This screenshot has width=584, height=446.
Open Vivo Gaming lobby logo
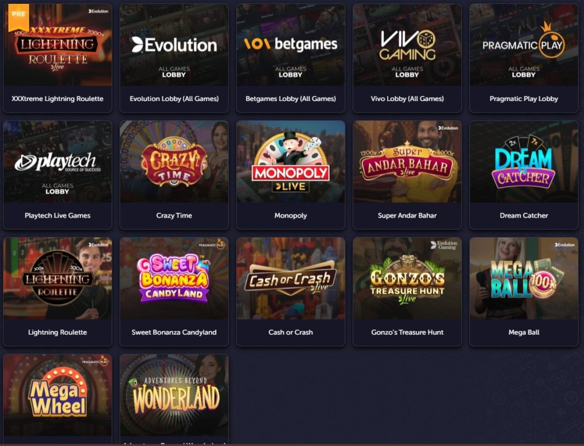point(407,45)
